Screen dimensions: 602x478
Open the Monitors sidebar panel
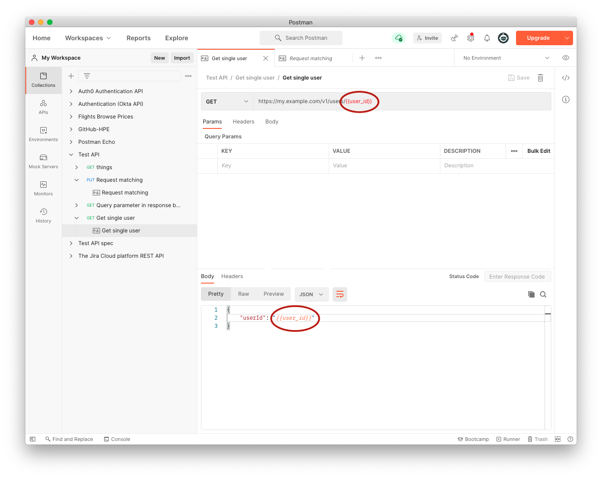[43, 189]
